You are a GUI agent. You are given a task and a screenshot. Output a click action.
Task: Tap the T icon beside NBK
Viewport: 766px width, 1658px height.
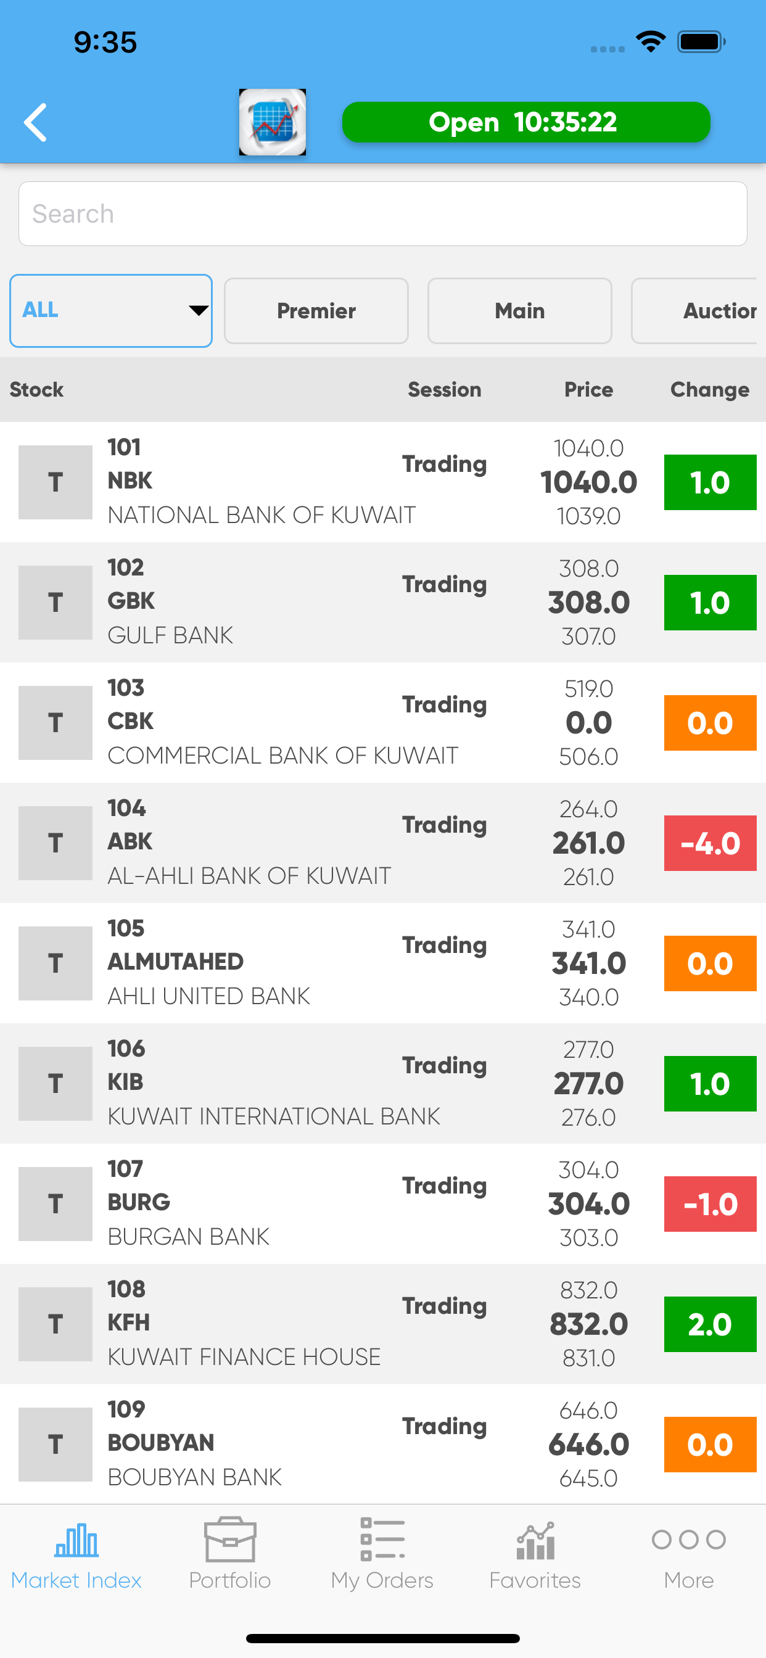[56, 482]
